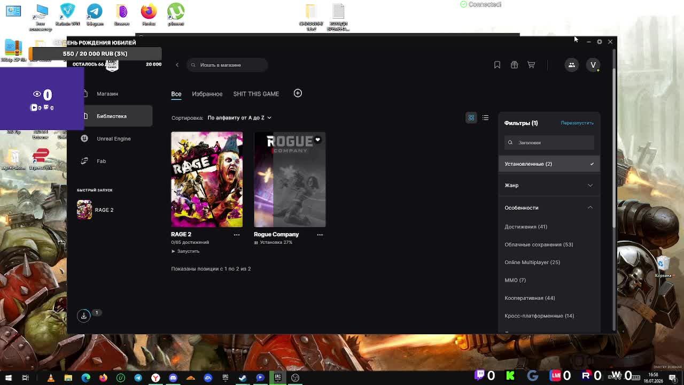
Task: Reset filters with Перезапустить link
Action: click(577, 123)
